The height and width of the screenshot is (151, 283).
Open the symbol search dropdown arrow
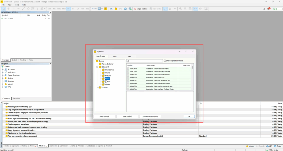(x=161, y=61)
